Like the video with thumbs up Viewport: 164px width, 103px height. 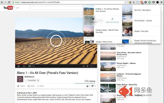click(x=88, y=86)
